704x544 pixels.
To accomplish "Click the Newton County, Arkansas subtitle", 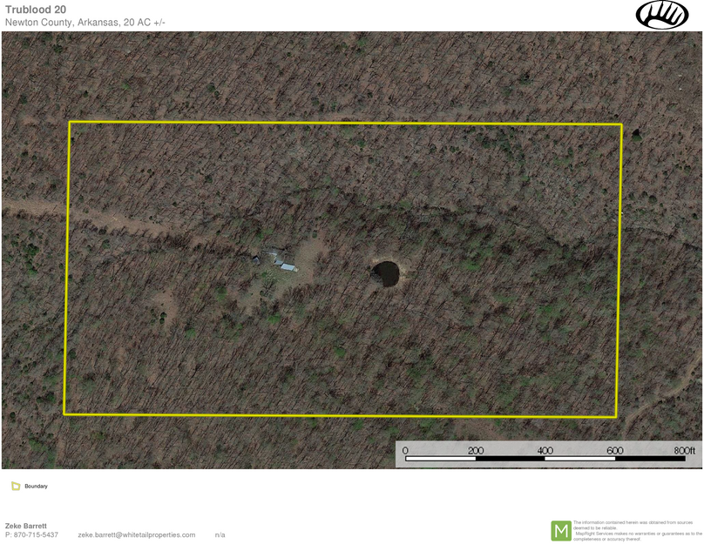I will 85,22.
